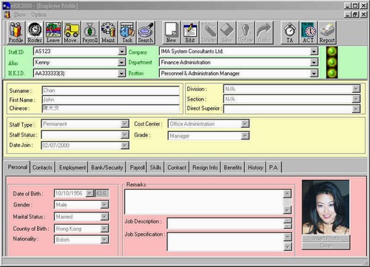Click the greyed Save toolbar icon
The height and width of the screenshot is (267, 370).
click(227, 32)
